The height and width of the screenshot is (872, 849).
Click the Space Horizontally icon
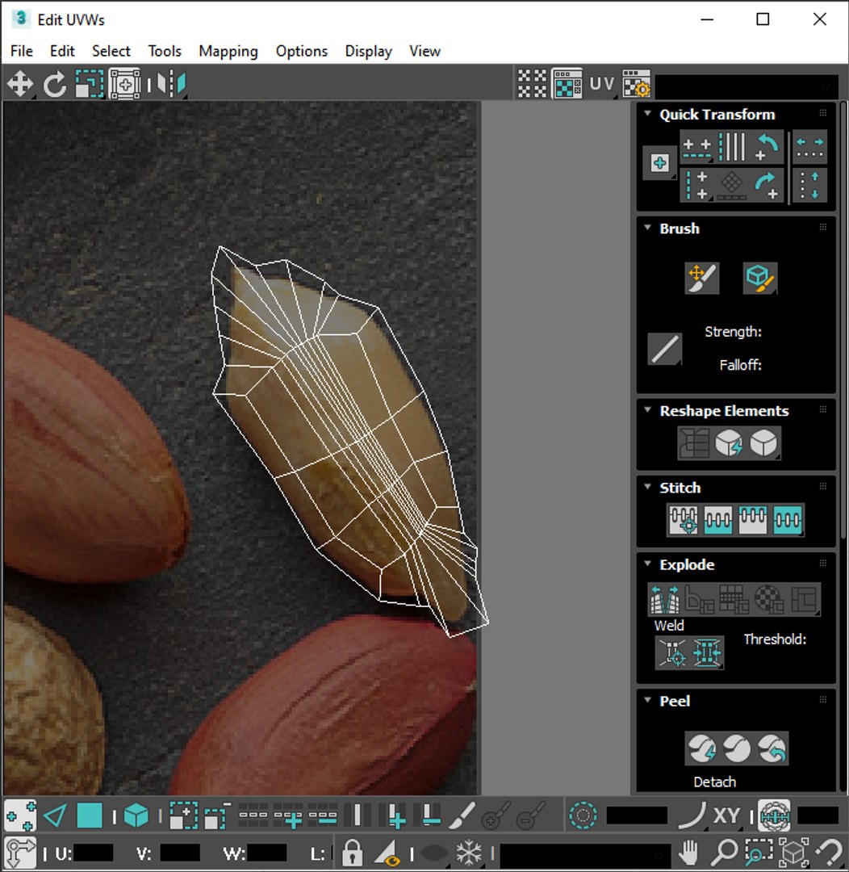pos(809,148)
